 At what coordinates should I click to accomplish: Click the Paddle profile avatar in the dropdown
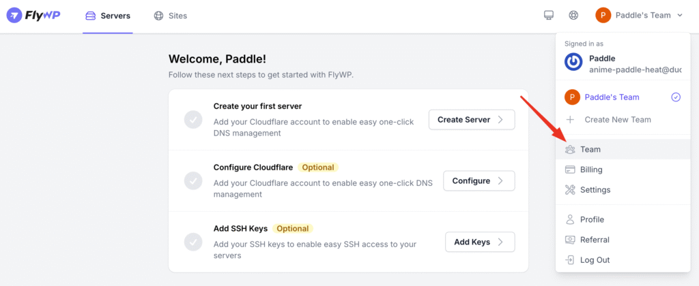click(573, 62)
